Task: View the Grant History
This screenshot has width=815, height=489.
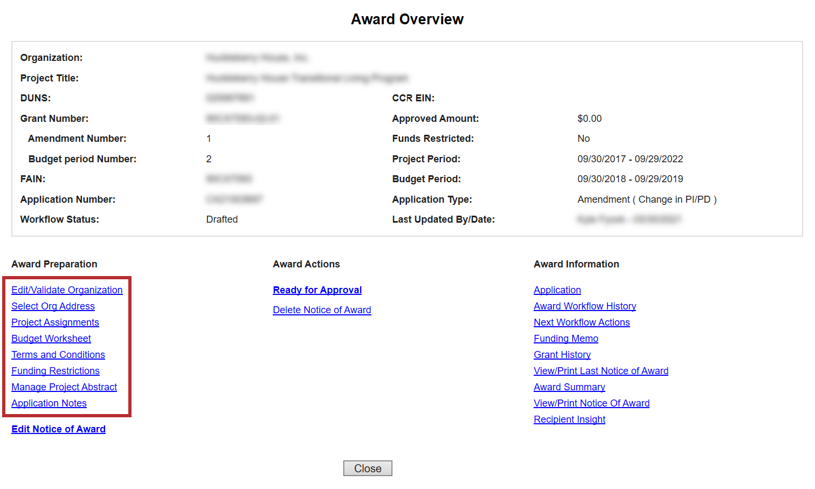Action: [562, 355]
